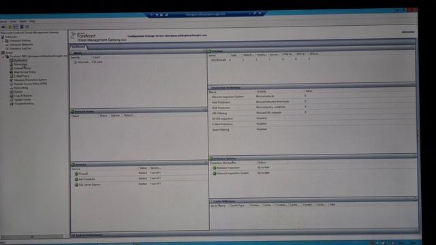Screen dimensions: 436x245
Task: Open Troubleshooting node
Action: [x=25, y=103]
